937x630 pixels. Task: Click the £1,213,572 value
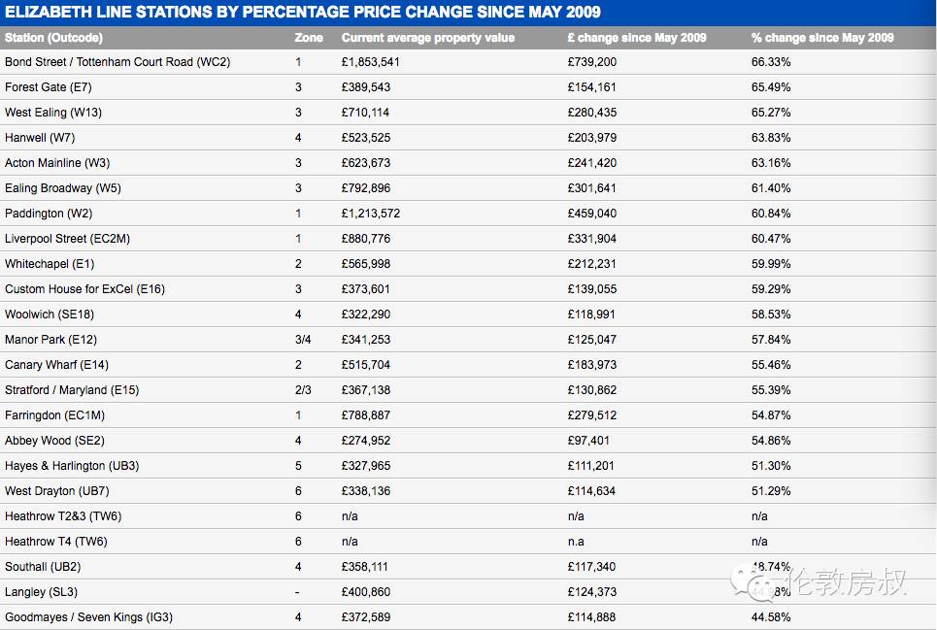[x=371, y=214]
